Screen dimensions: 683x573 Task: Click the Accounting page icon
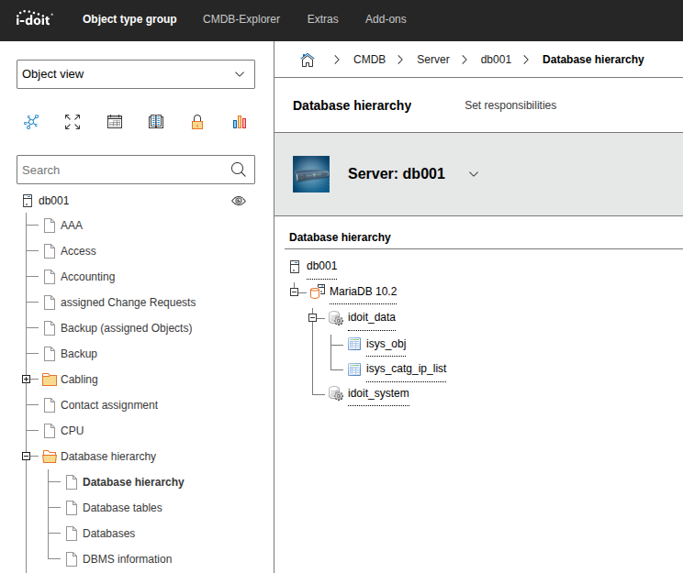click(50, 277)
